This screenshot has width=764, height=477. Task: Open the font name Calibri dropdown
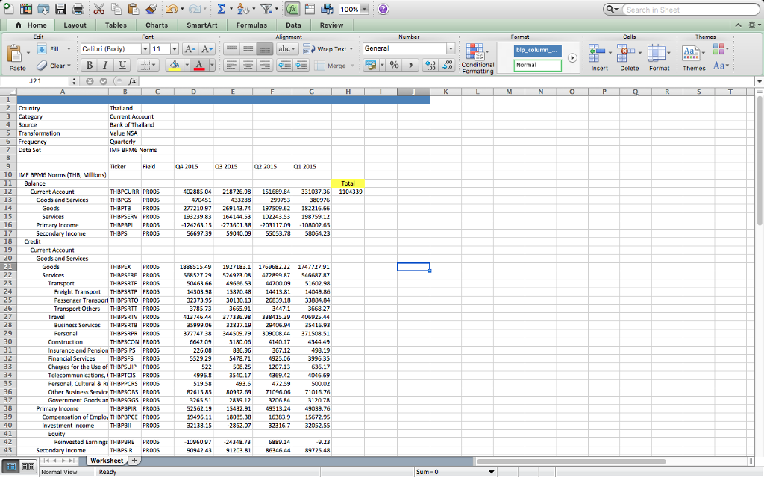145,48
